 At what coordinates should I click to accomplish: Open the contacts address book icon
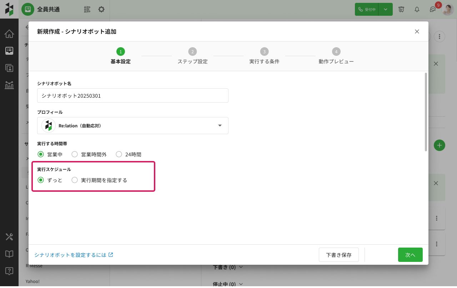(x=9, y=68)
